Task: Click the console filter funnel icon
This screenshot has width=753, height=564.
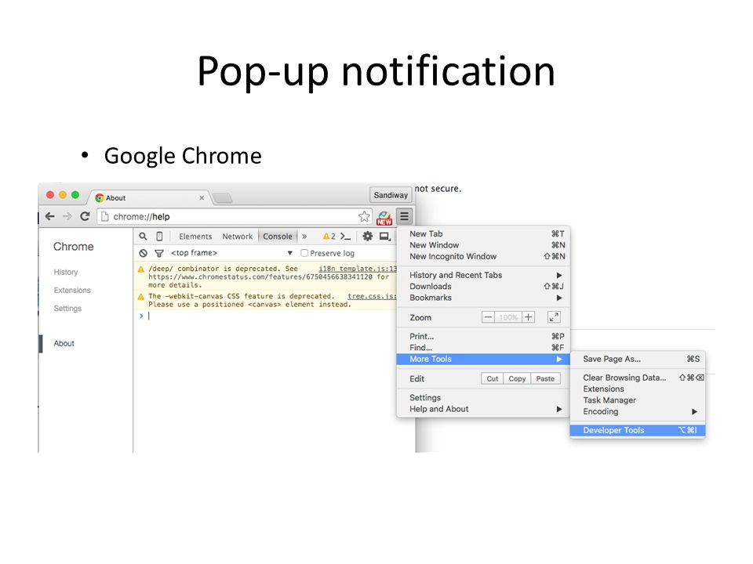Action: pyautogui.click(x=159, y=253)
